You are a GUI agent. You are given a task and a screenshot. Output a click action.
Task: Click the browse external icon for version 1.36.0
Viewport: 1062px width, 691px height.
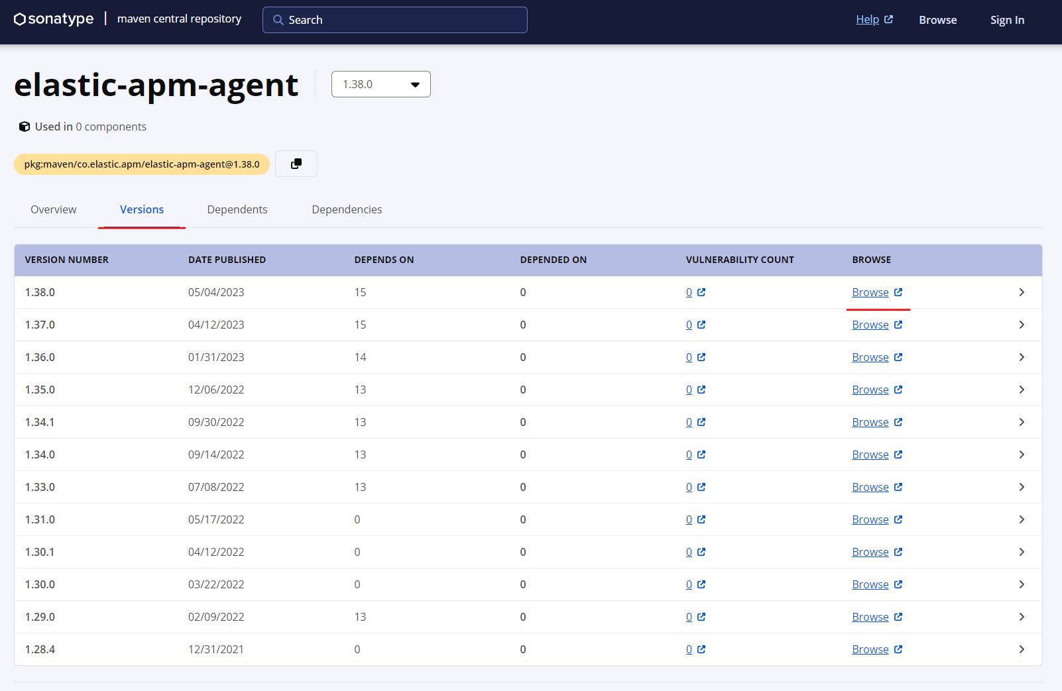(898, 357)
